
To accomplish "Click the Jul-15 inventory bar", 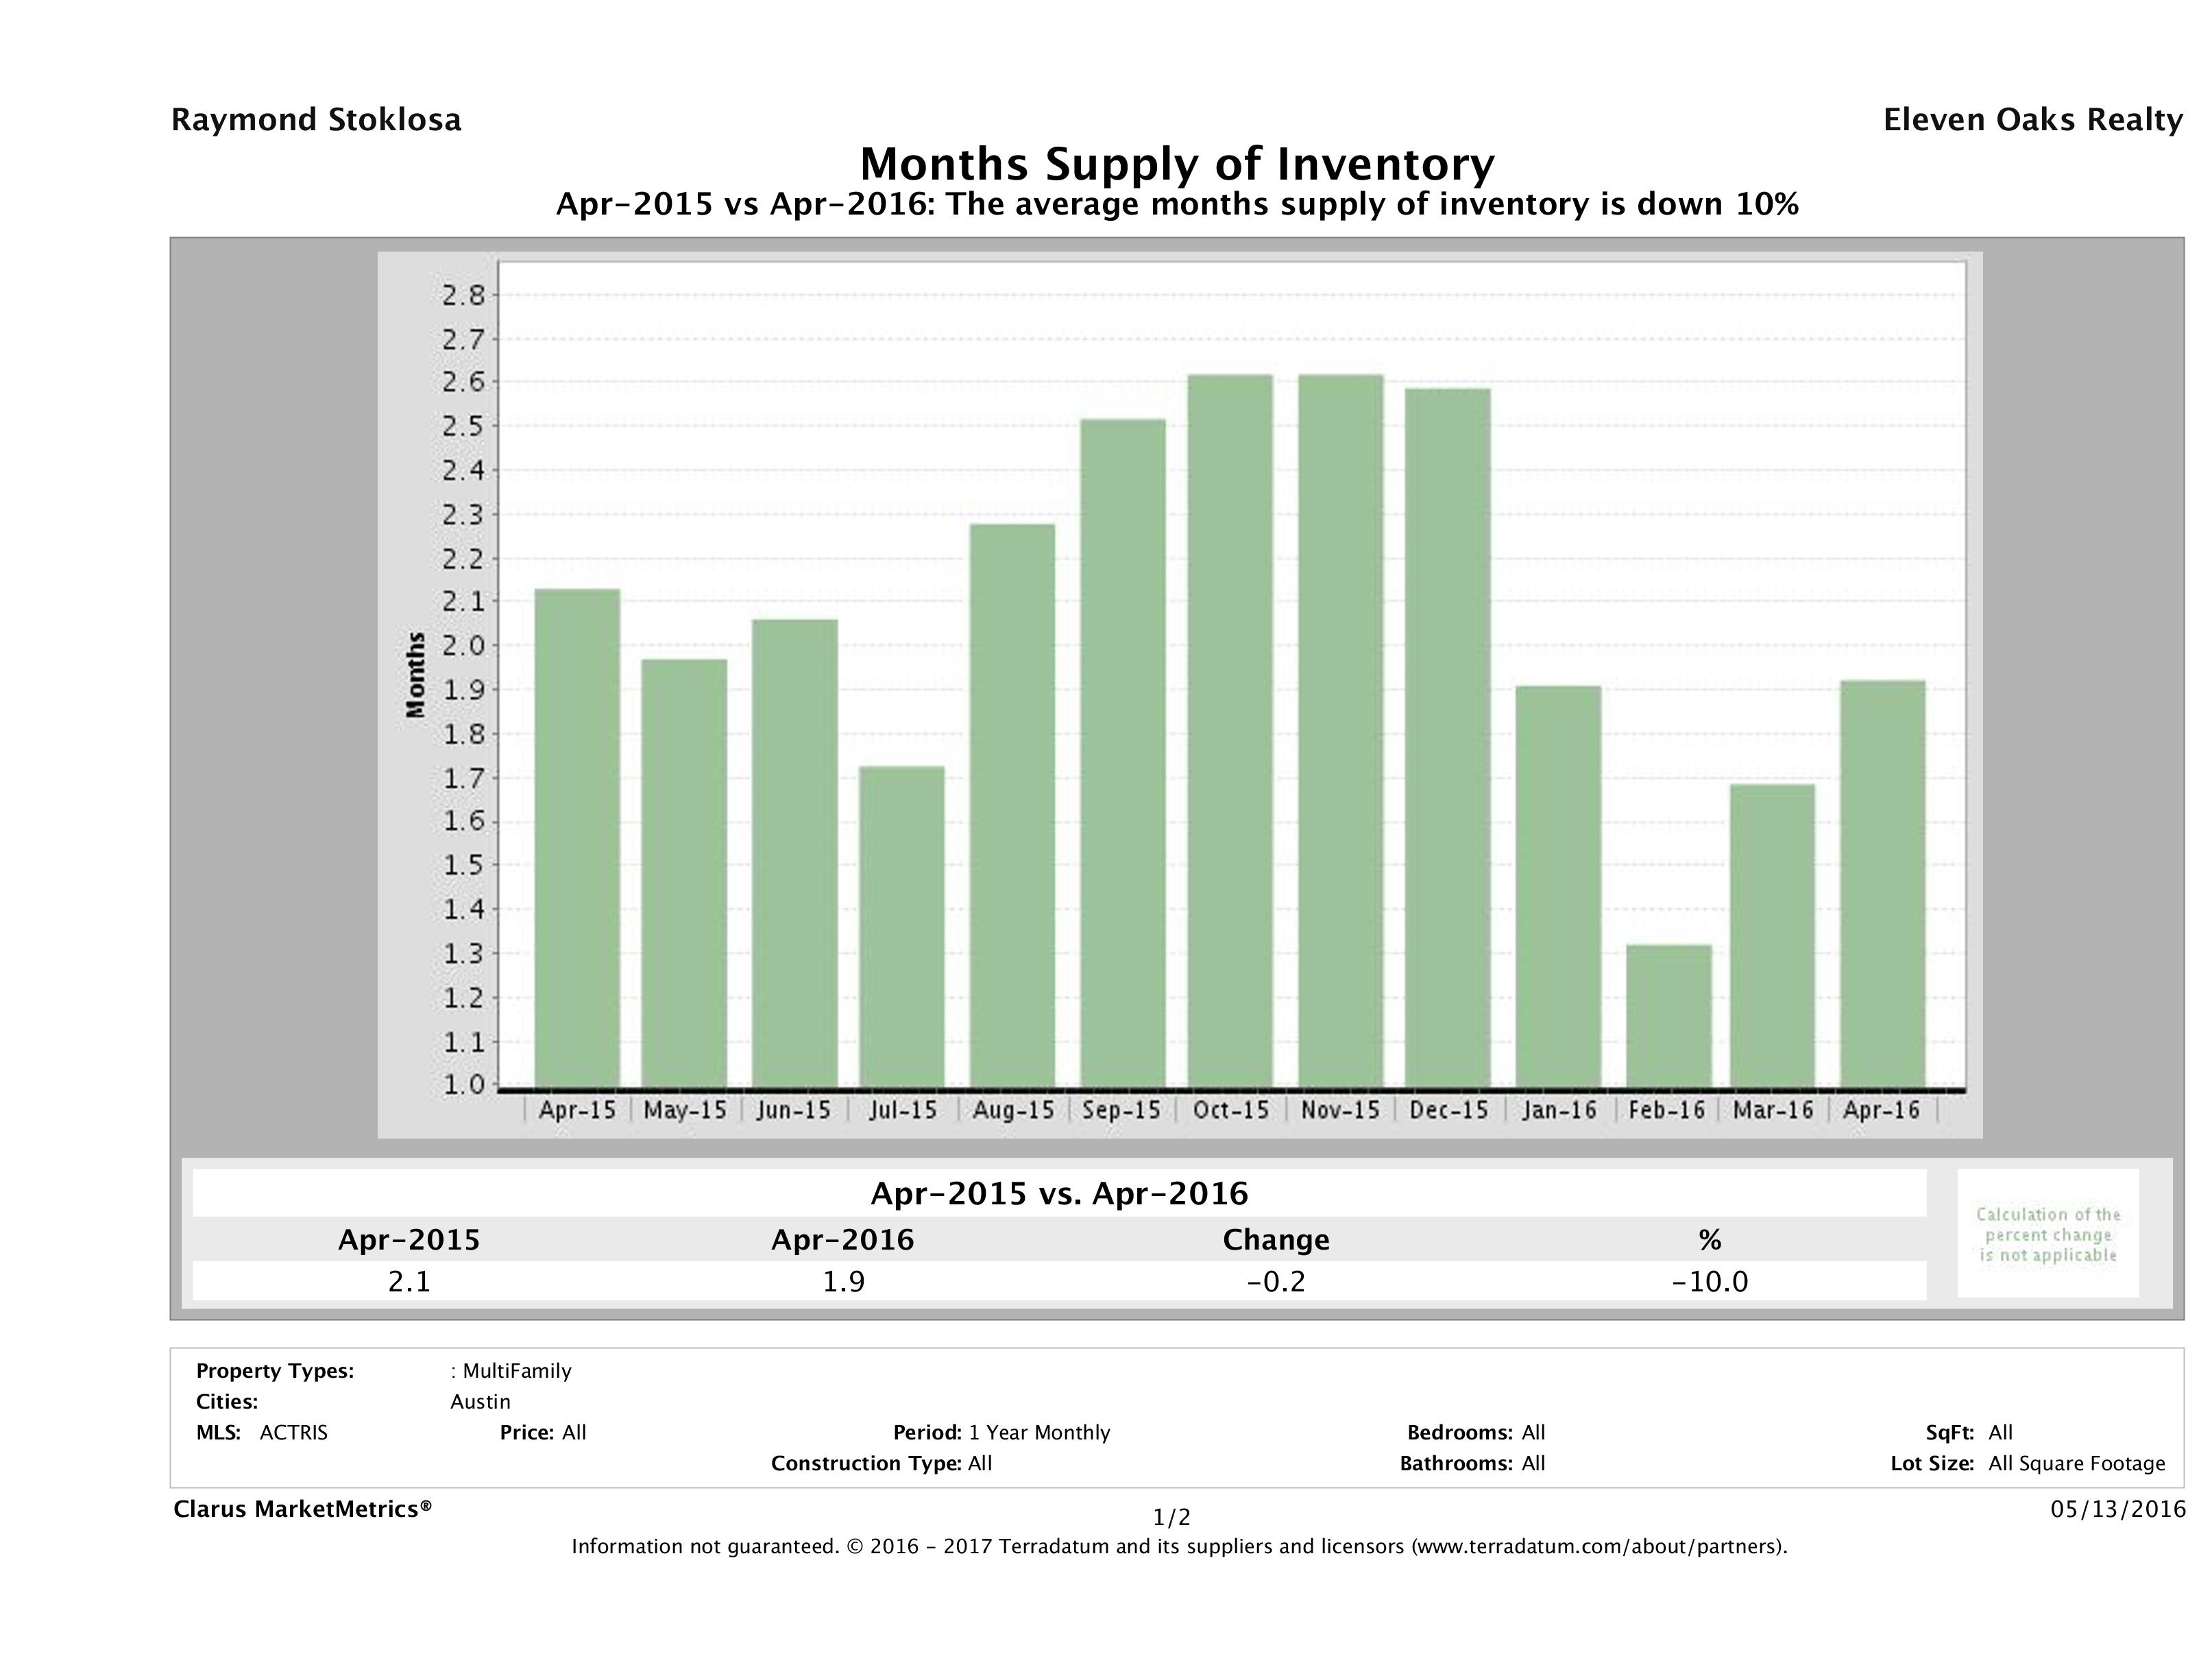I will tap(901, 926).
